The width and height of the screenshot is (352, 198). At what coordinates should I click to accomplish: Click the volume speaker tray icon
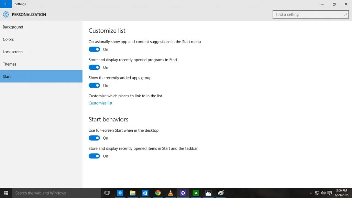323,193
